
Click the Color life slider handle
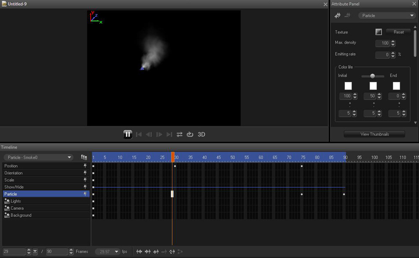tap(372, 76)
